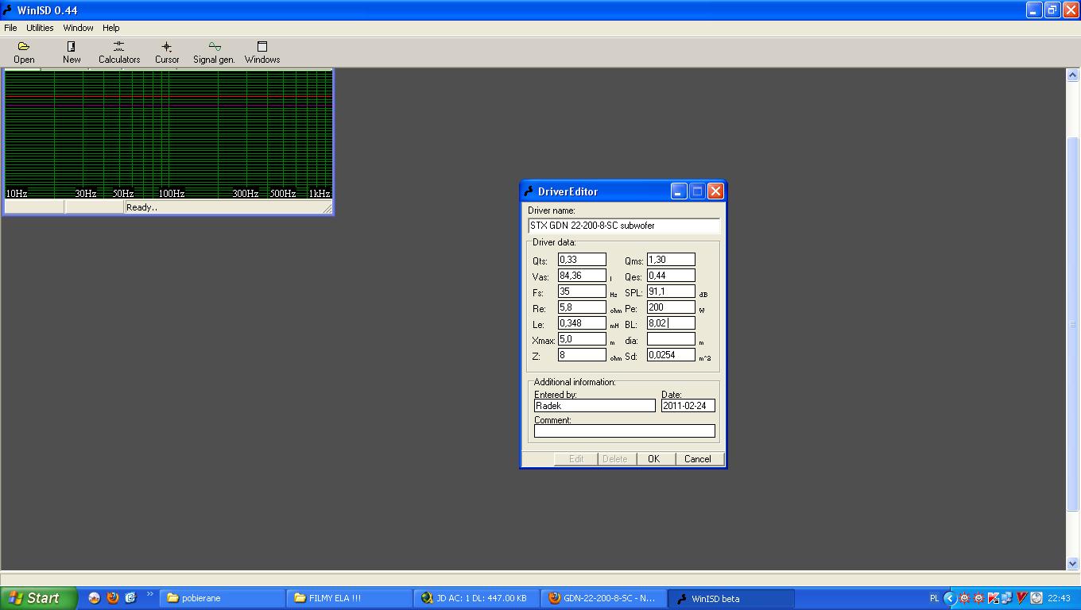1081x610 pixels.
Task: Switch to the pobierane folder taskbar button
Action: click(x=222, y=598)
